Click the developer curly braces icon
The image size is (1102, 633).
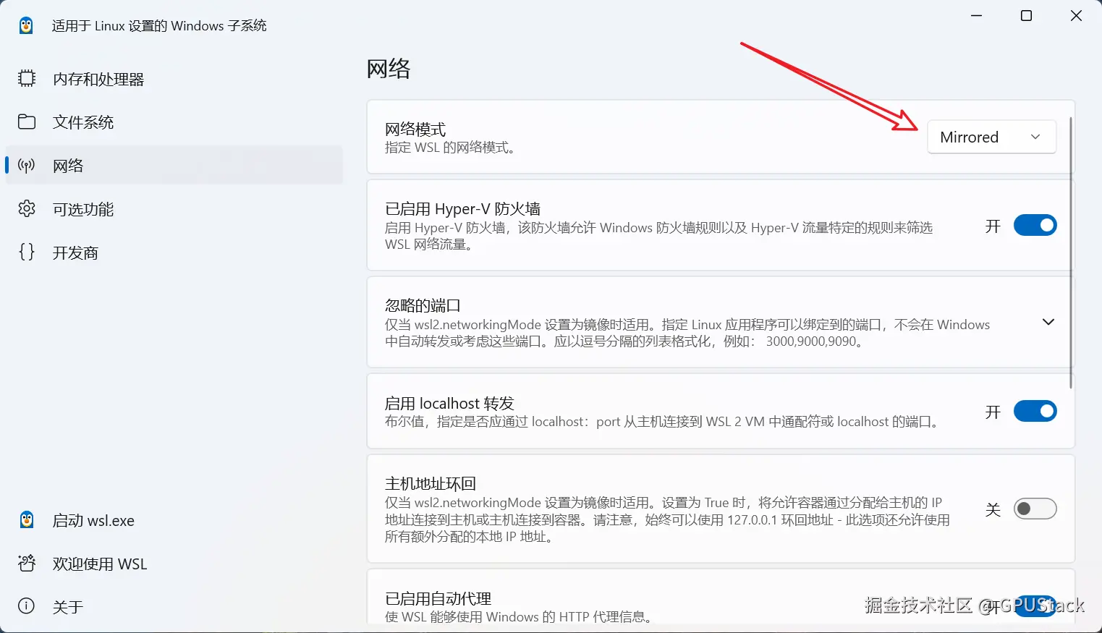27,252
